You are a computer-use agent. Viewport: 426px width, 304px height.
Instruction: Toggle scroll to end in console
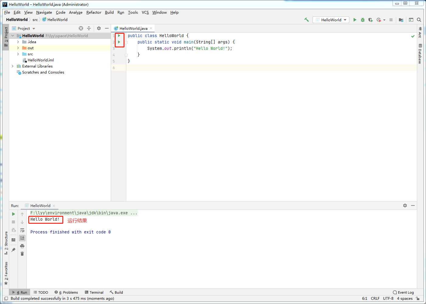(22, 238)
